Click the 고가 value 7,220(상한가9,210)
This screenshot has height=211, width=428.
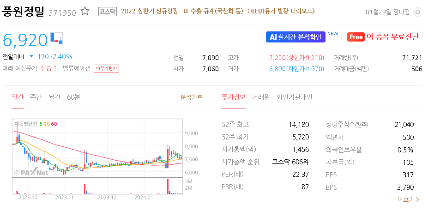point(297,58)
